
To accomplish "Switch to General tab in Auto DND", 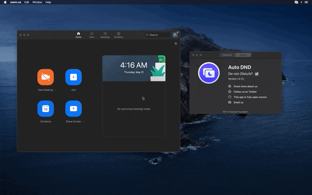I will tap(227, 55).
